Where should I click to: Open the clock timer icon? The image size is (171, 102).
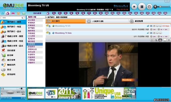click(x=149, y=7)
